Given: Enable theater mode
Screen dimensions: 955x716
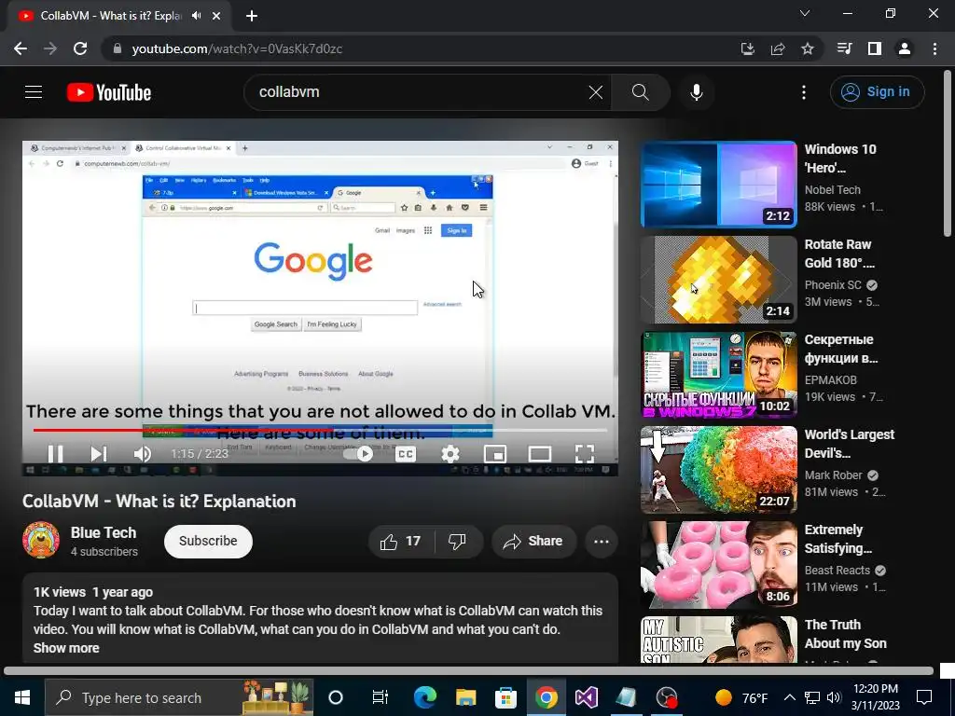Looking at the screenshot, I should [540, 454].
